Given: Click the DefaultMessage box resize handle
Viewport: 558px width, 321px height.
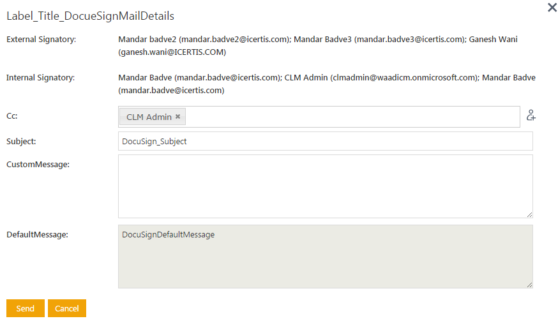Looking at the screenshot, I should click(529, 285).
